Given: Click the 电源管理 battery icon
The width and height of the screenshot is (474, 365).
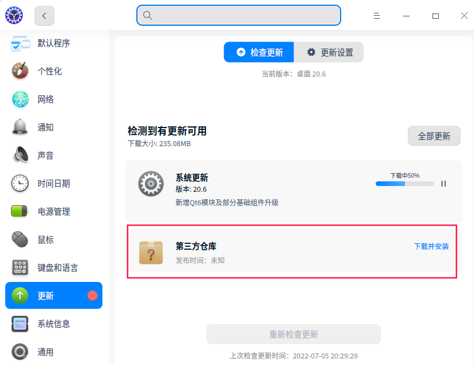Looking at the screenshot, I should click(x=19, y=211).
